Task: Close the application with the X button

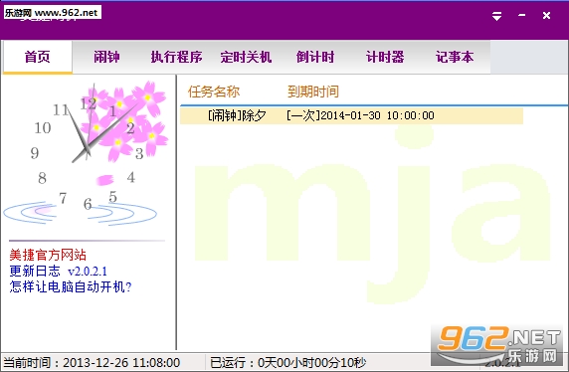Action: pyautogui.click(x=546, y=16)
